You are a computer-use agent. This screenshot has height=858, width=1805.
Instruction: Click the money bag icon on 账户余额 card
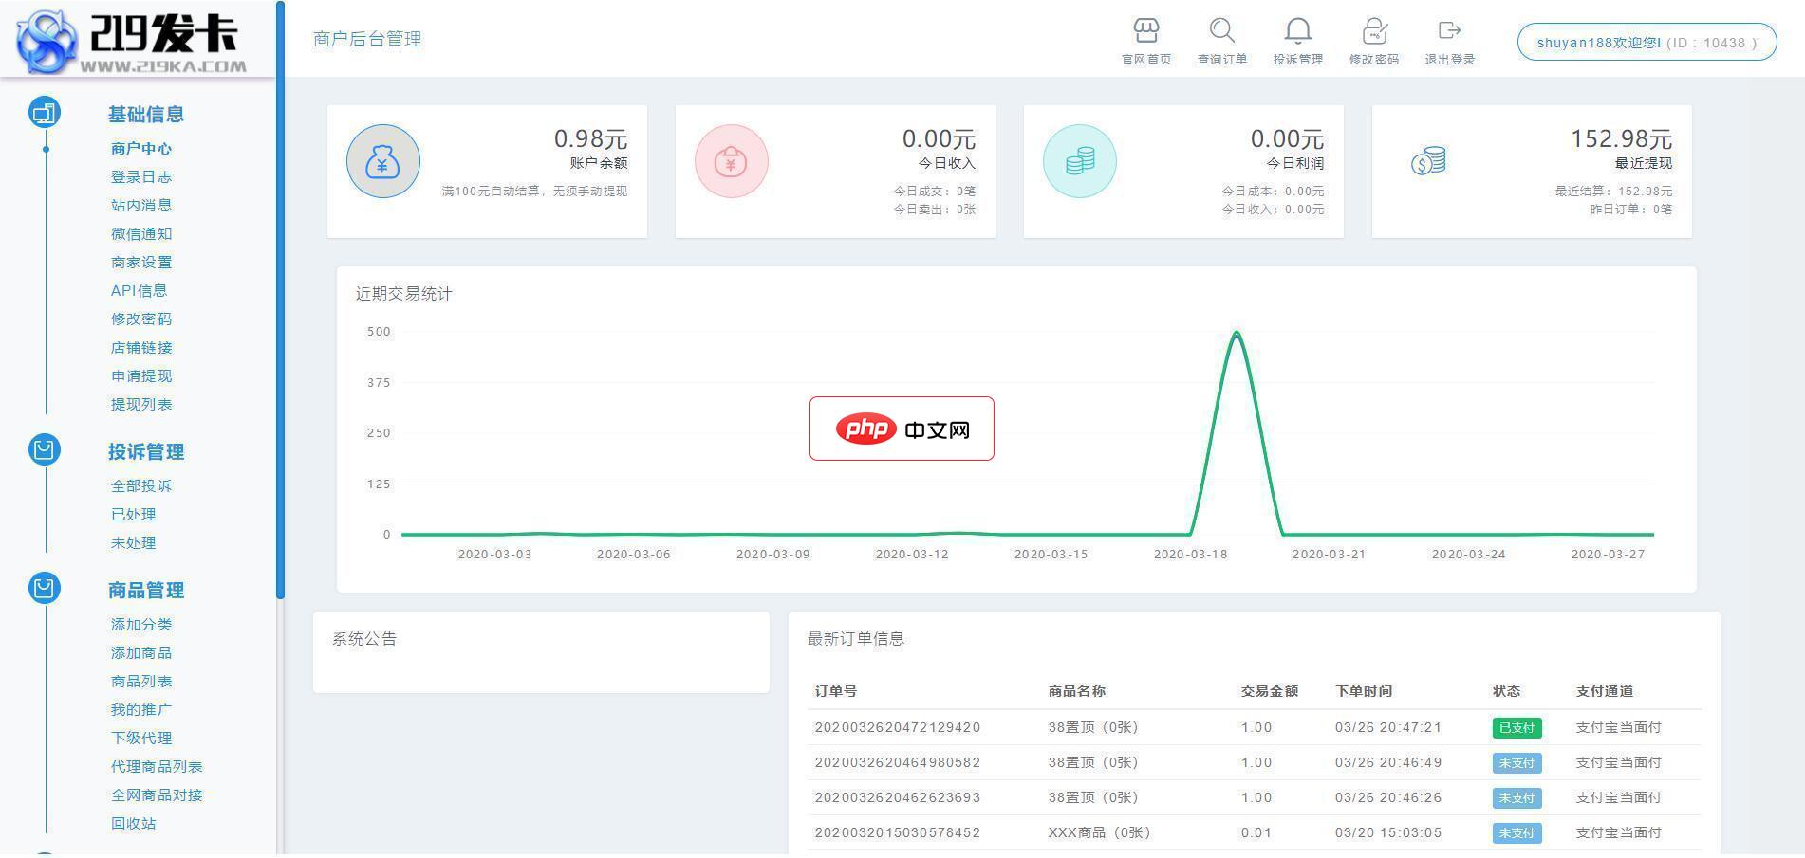382,161
